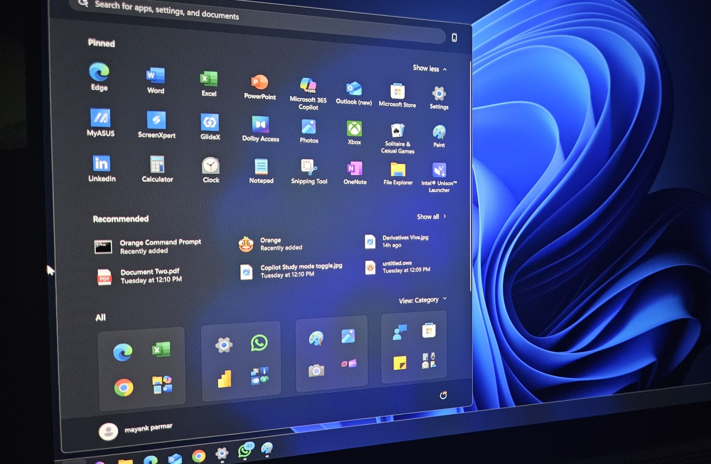Open WhatsApp from the taskbar
The height and width of the screenshot is (464, 711).
click(244, 450)
